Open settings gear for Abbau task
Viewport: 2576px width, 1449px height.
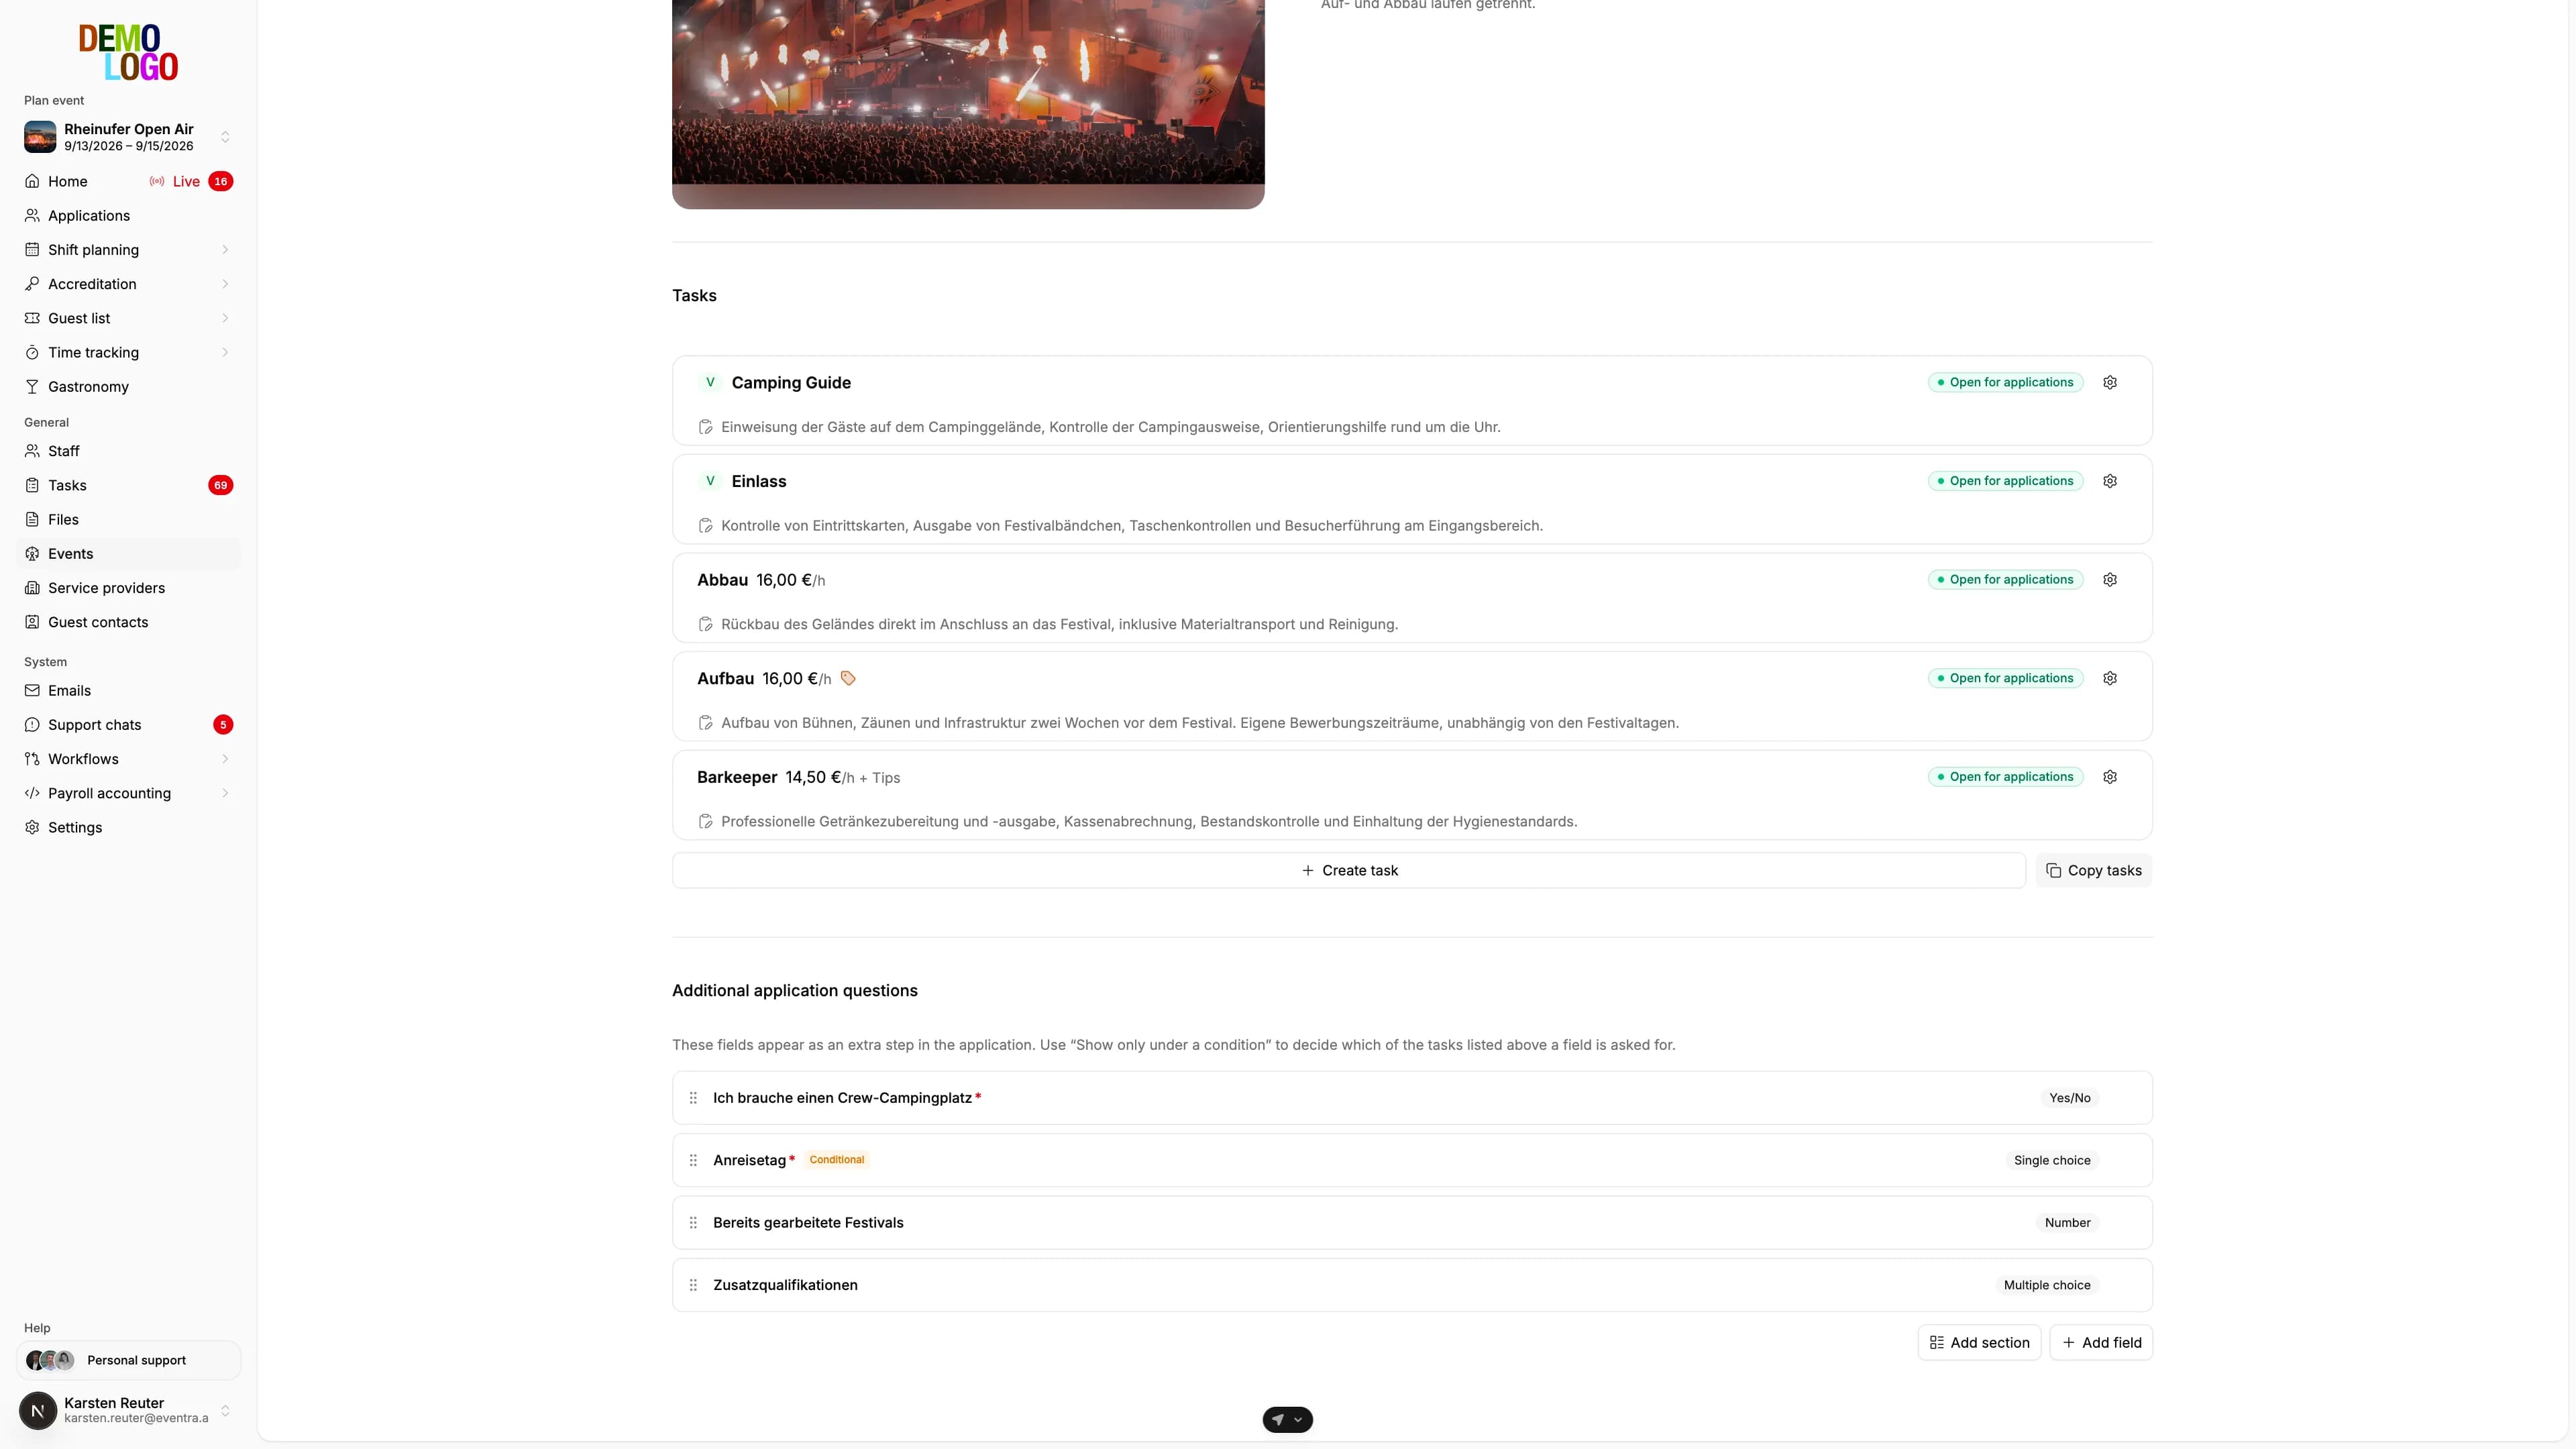pos(2109,580)
